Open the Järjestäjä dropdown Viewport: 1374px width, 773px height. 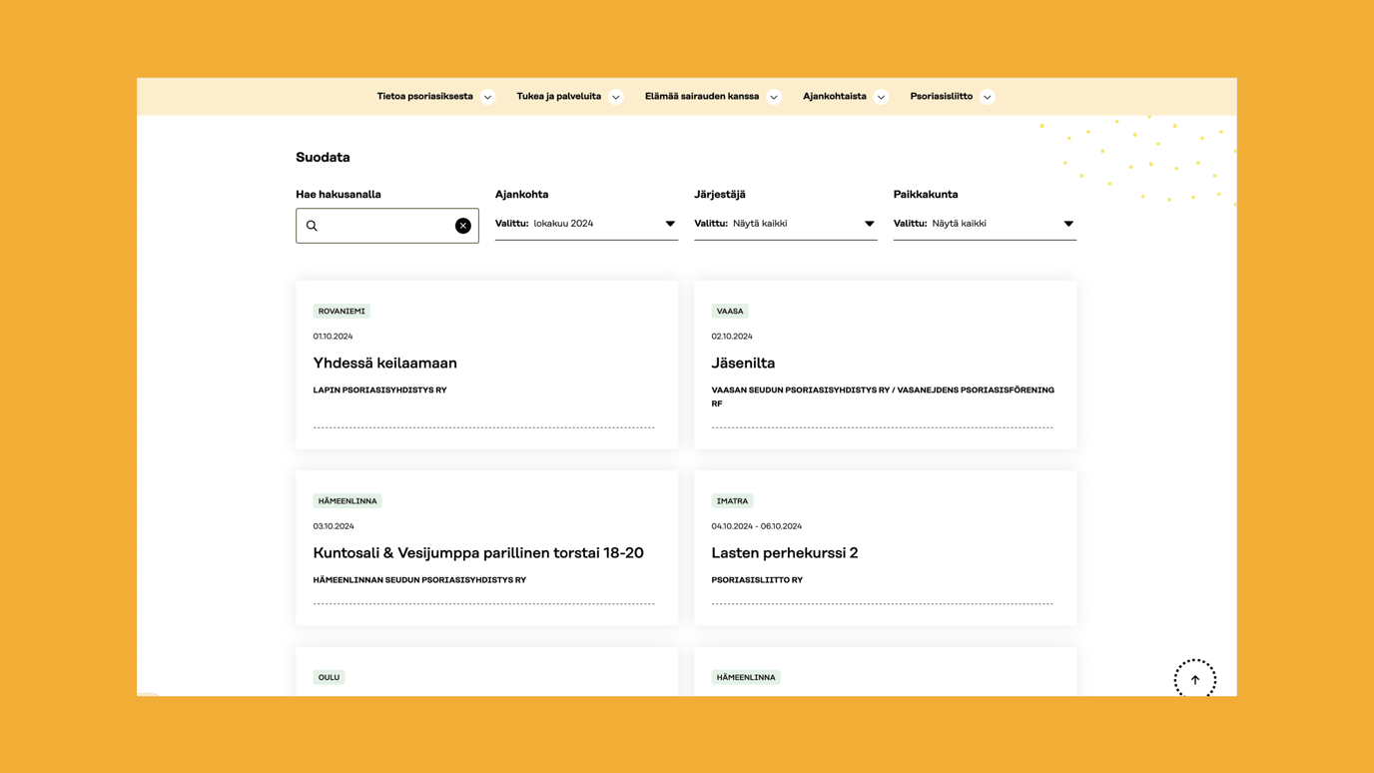click(x=786, y=224)
